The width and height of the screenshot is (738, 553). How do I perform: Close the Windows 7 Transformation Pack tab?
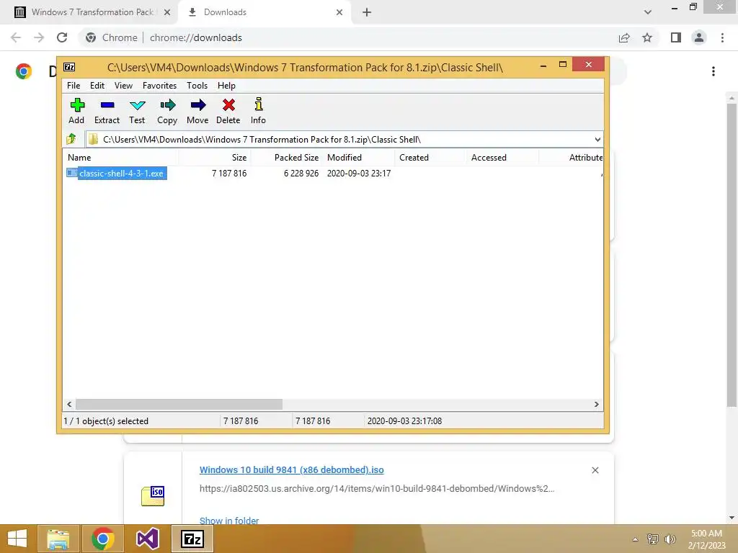coord(167,12)
